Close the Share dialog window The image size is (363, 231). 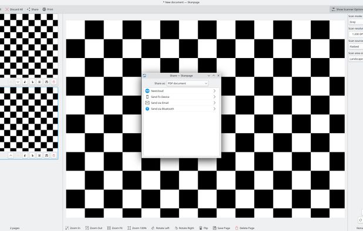(x=219, y=76)
